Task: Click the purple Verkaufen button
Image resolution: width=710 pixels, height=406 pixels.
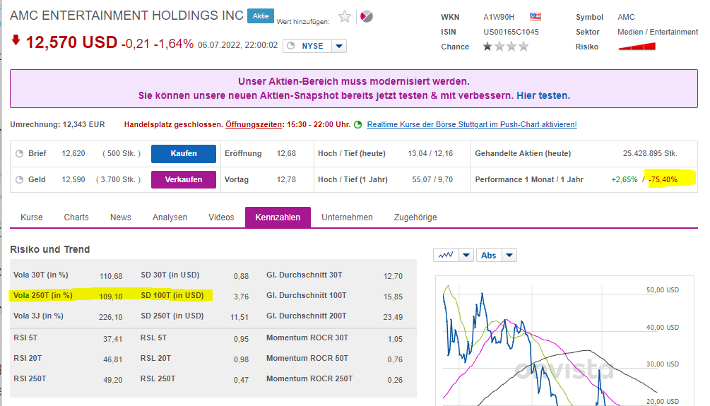Action: point(184,179)
